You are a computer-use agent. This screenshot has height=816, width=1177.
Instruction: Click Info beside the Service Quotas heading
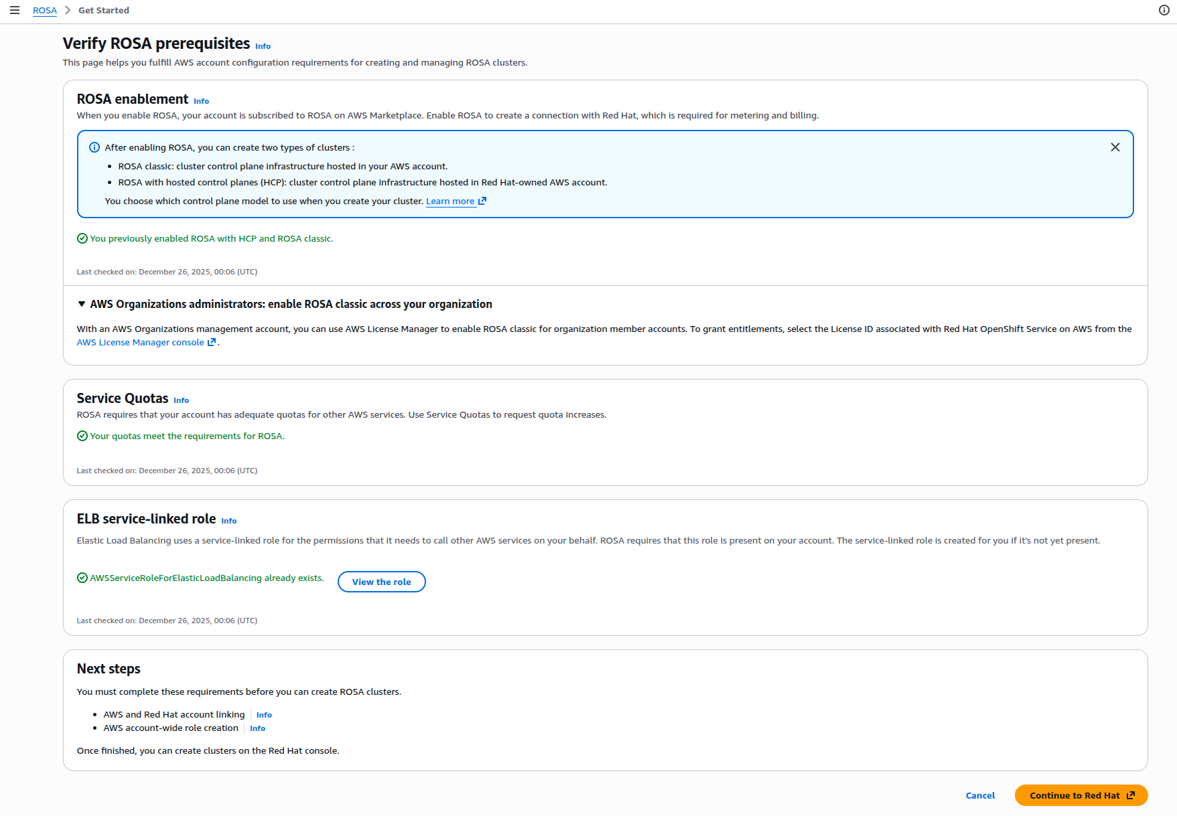coord(181,400)
